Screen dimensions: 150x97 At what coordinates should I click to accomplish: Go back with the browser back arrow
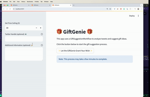click(x=4, y=9)
